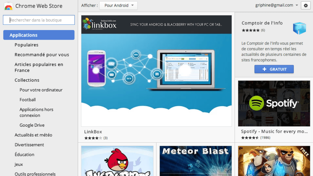The image size is (313, 176).
Task: Open the settings gear menu
Action: pyautogui.click(x=306, y=5)
